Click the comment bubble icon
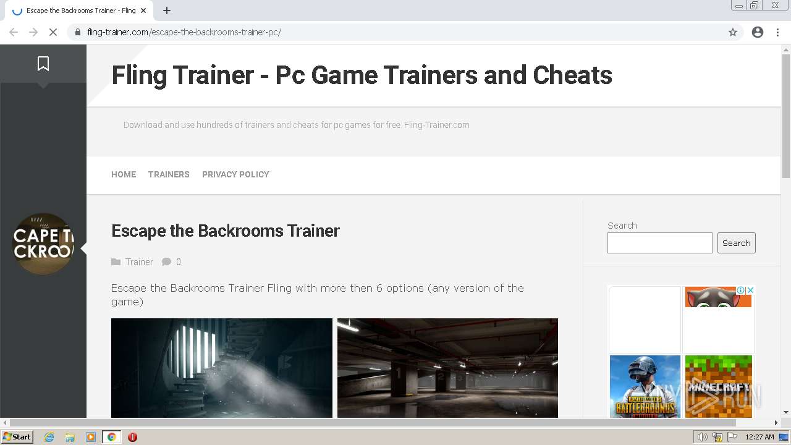The height and width of the screenshot is (445, 791). 166,262
